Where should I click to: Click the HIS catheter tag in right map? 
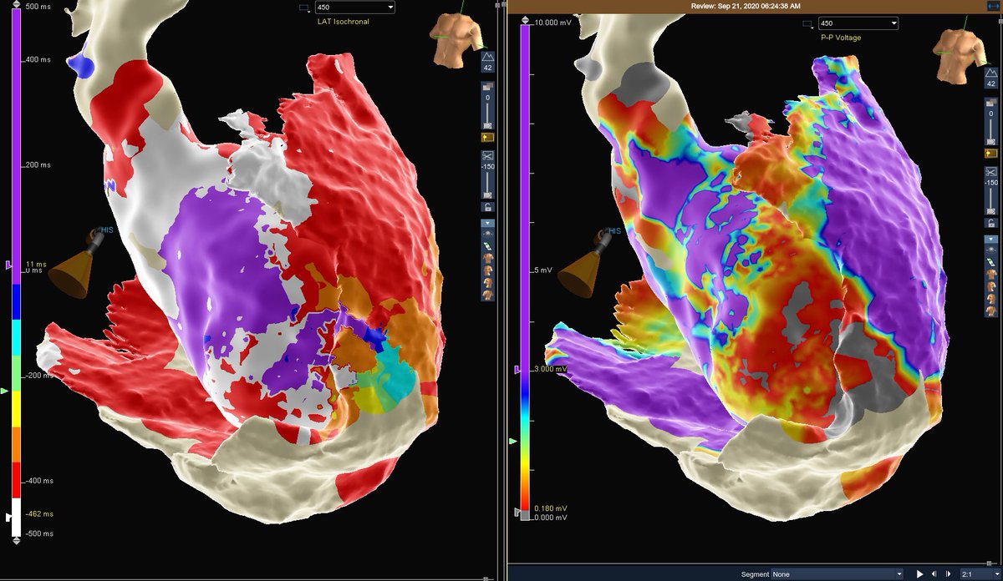pyautogui.click(x=616, y=230)
